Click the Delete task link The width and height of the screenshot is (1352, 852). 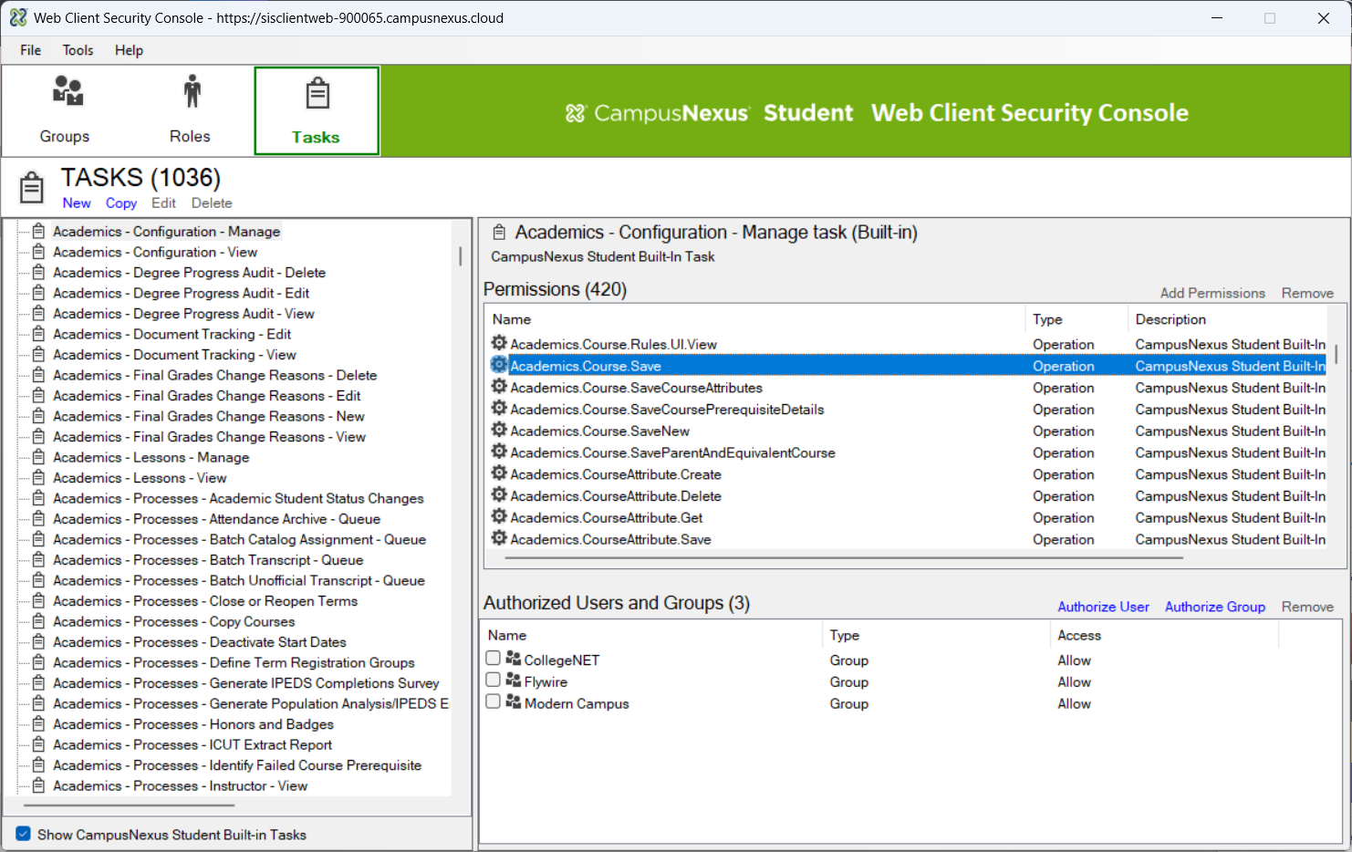[x=212, y=203]
